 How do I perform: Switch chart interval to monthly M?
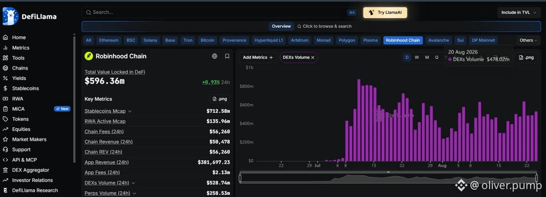(x=427, y=58)
